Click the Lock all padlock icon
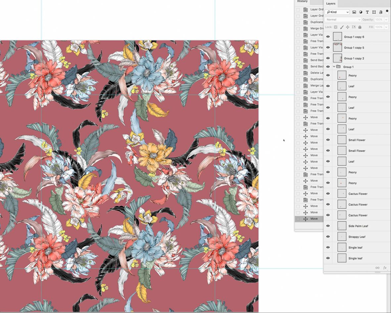Screen dimensions: 391x313 pos(360,27)
